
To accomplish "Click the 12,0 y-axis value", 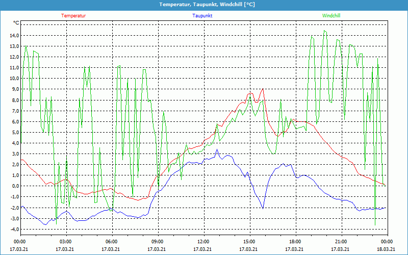I will (x=15, y=57).
